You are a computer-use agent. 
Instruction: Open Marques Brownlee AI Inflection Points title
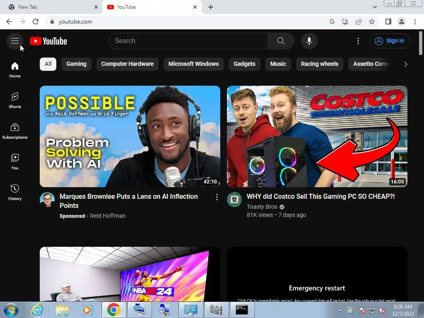coord(129,201)
